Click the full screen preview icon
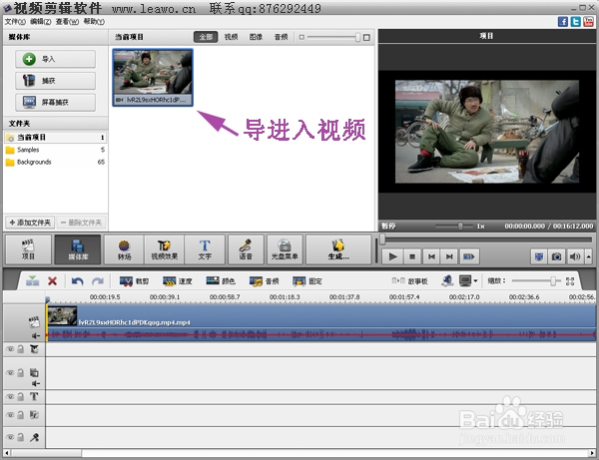The height and width of the screenshot is (460, 599). point(539,256)
